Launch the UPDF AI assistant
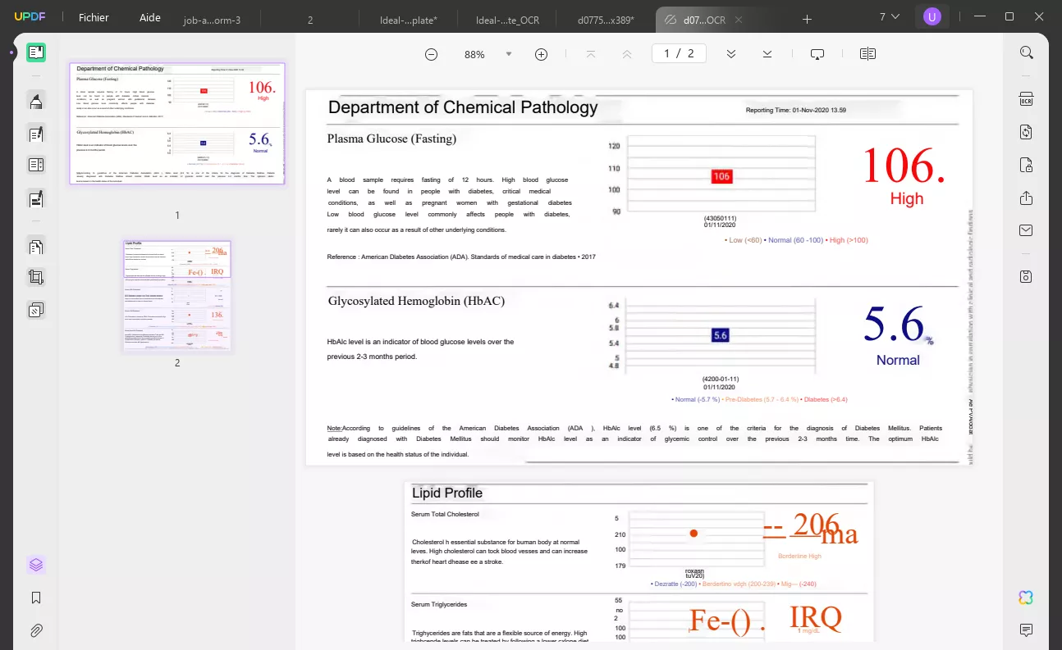The image size is (1062, 650). point(1026,598)
